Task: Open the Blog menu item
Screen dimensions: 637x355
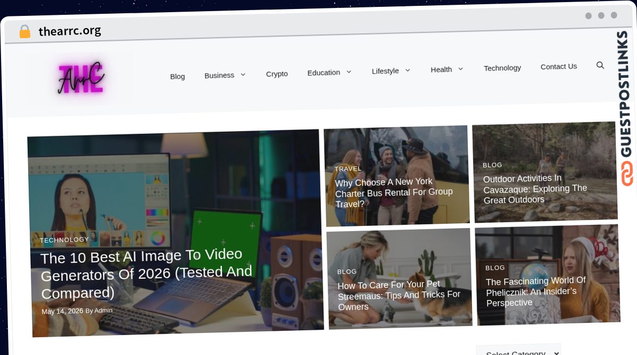Action: [x=177, y=76]
